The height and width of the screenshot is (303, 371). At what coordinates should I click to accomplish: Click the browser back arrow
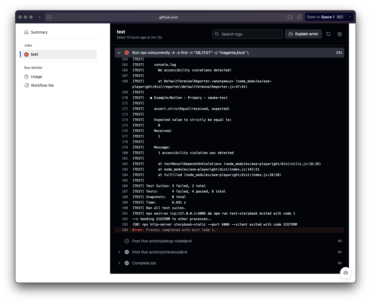pyautogui.click(x=40, y=17)
